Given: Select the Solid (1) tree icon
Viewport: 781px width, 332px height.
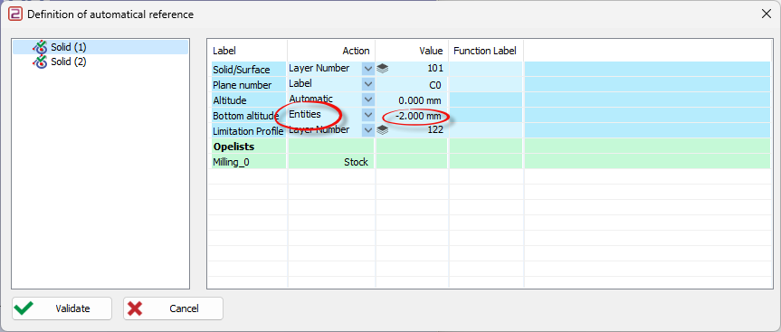Looking at the screenshot, I should pos(40,47).
